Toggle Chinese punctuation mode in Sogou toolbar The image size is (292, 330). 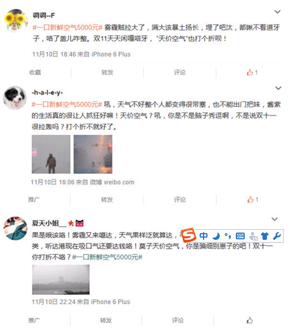click(x=227, y=236)
